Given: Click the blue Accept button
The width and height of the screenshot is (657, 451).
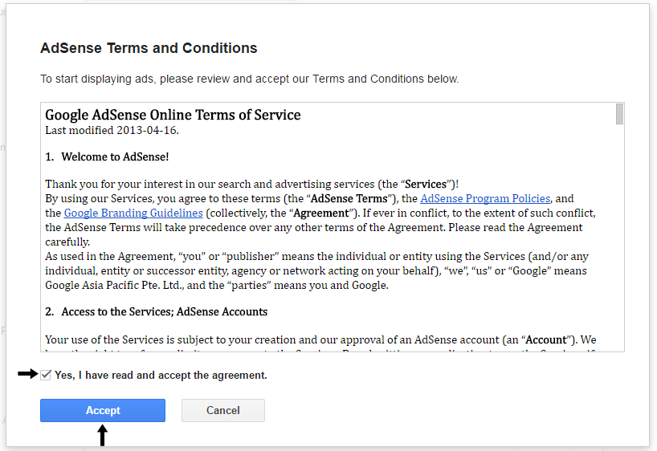Looking at the screenshot, I should [103, 410].
